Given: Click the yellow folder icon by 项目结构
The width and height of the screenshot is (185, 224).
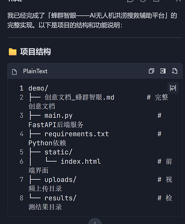Looking at the screenshot, I should [13, 52].
